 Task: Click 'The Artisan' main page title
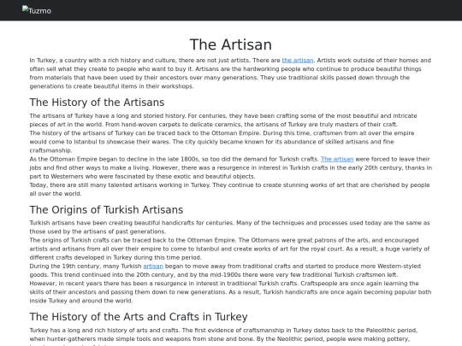click(x=231, y=44)
